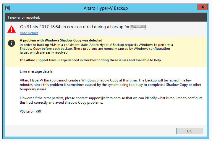This screenshot has height=141, width=212.
Task: Click the '1 new error reported.' banner
Action: [24, 17]
